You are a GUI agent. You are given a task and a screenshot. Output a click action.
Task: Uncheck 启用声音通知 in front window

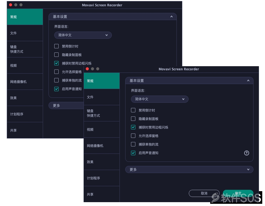point(133,153)
